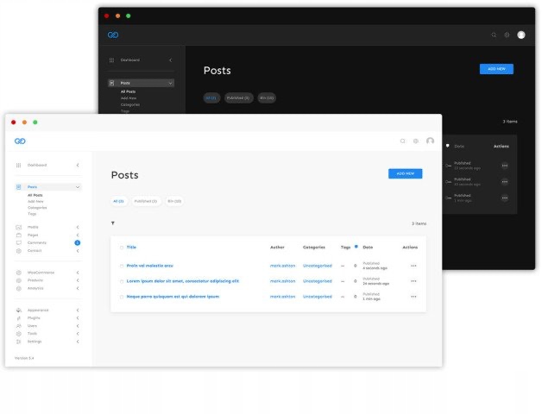Switch to the Published (3) filter tab
The height and width of the screenshot is (414, 542).
[x=145, y=201]
